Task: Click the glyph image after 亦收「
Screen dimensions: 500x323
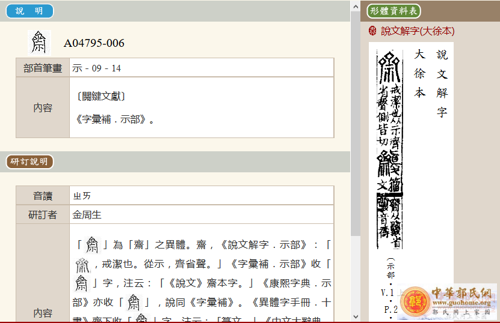Action: (x=134, y=303)
